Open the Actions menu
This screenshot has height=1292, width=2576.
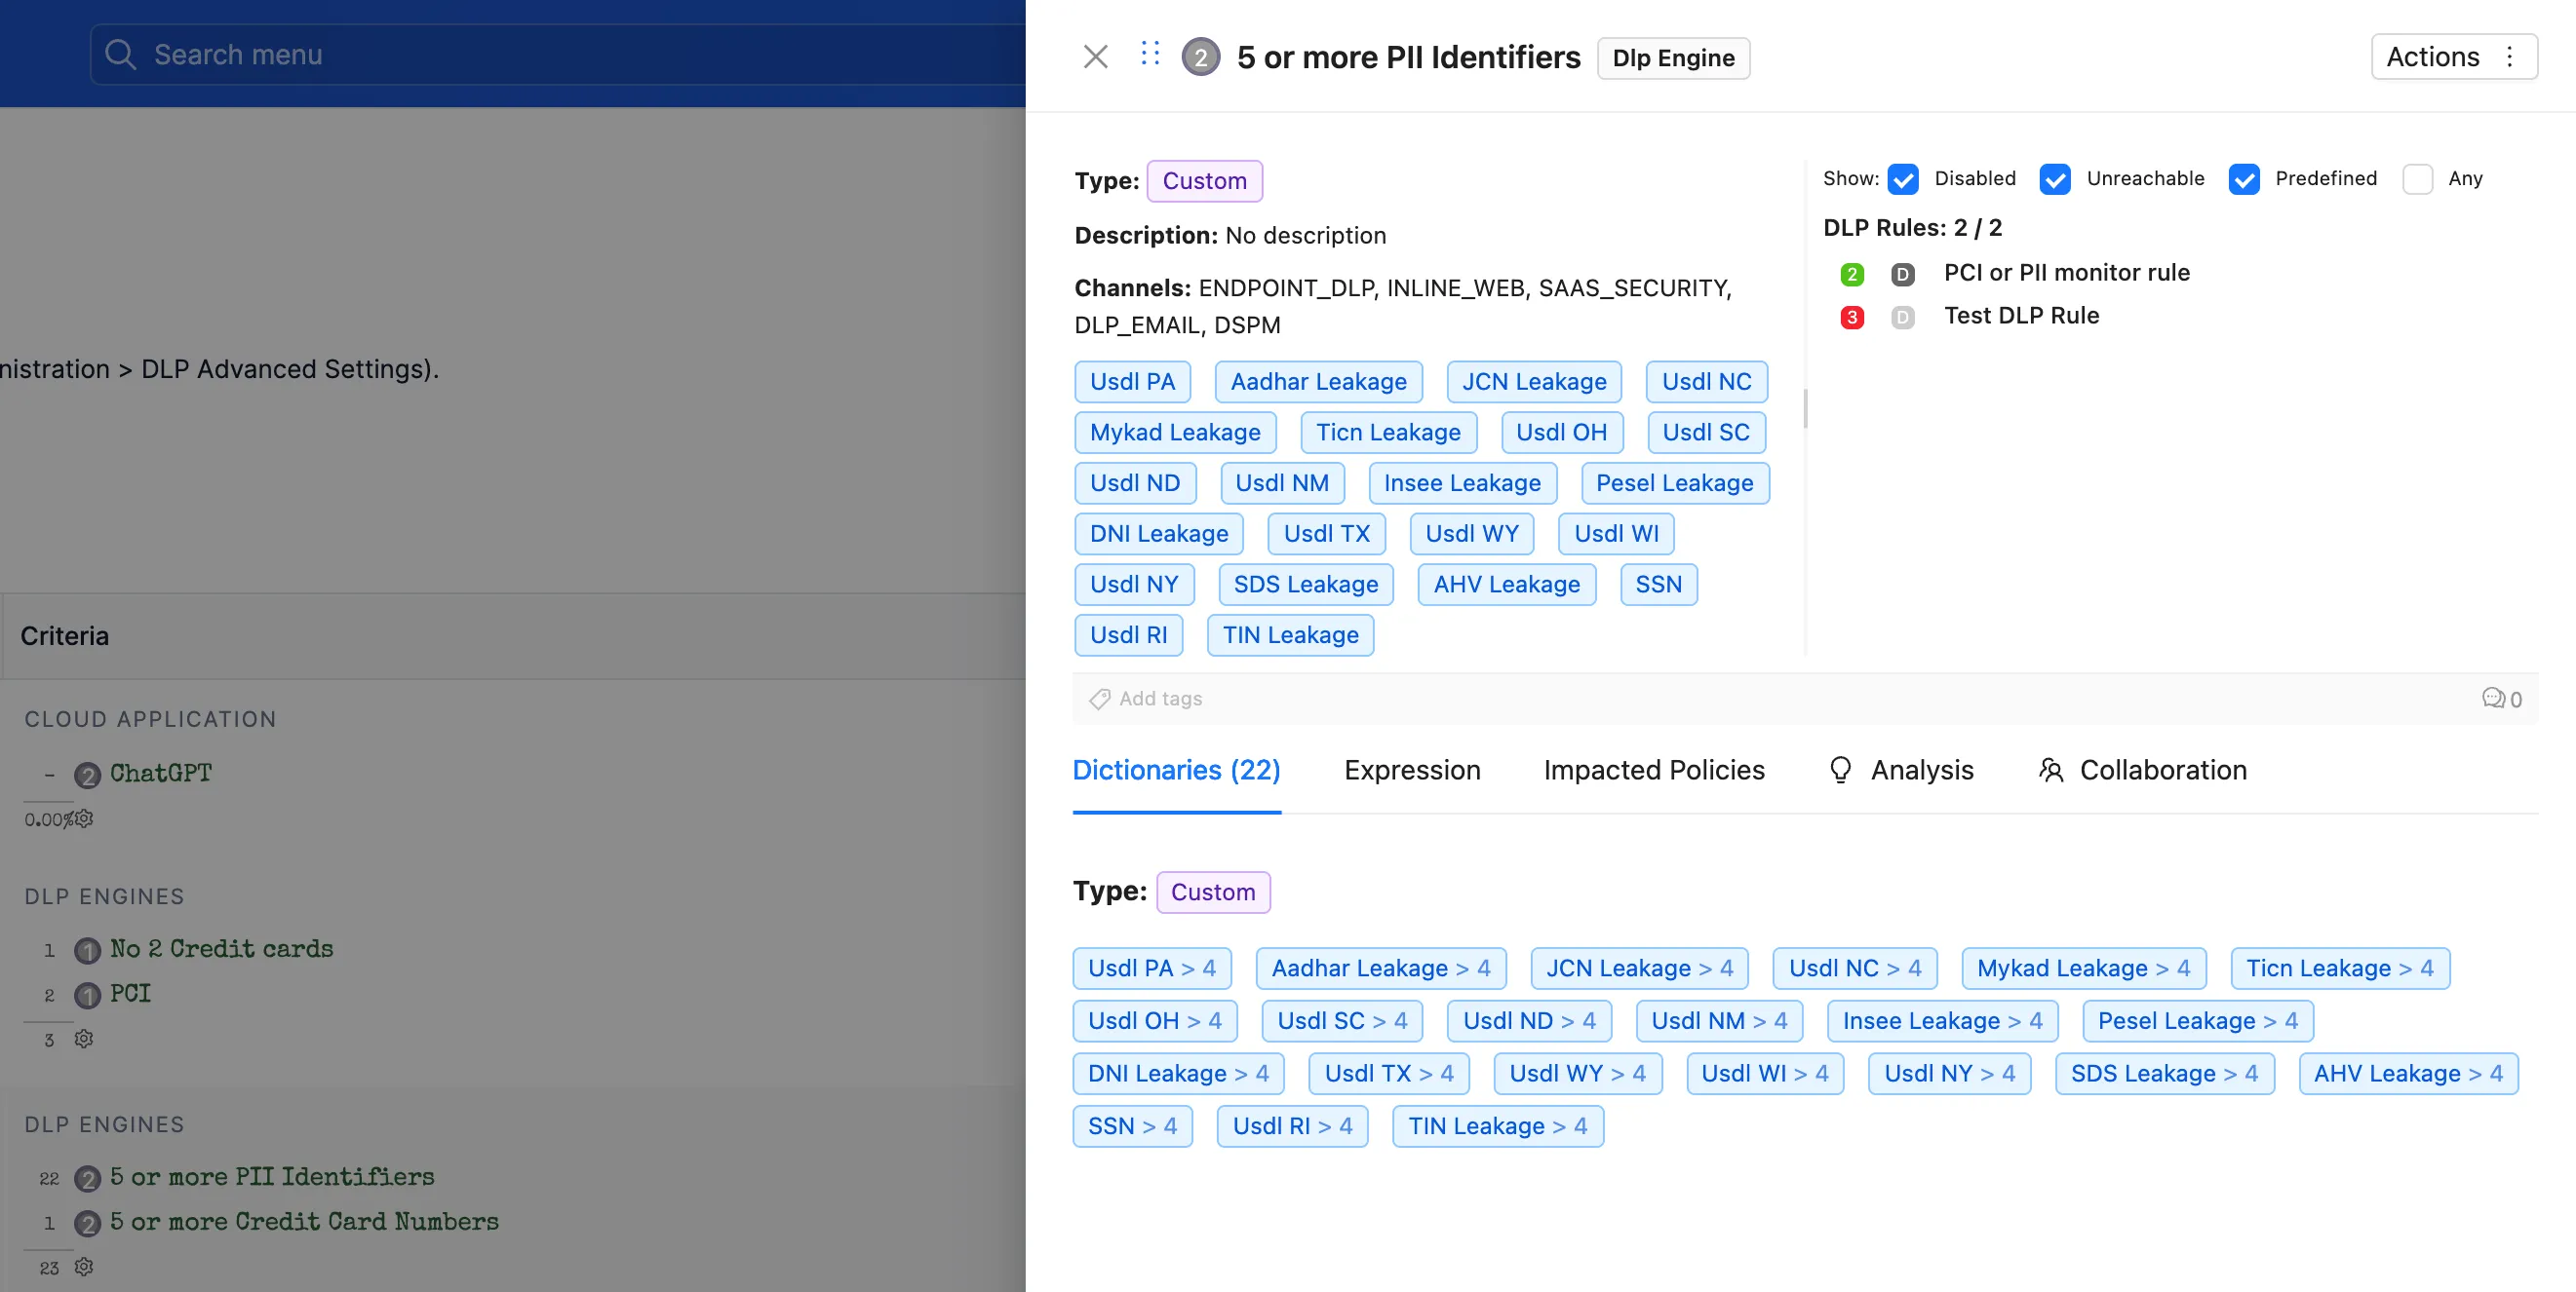click(2453, 57)
